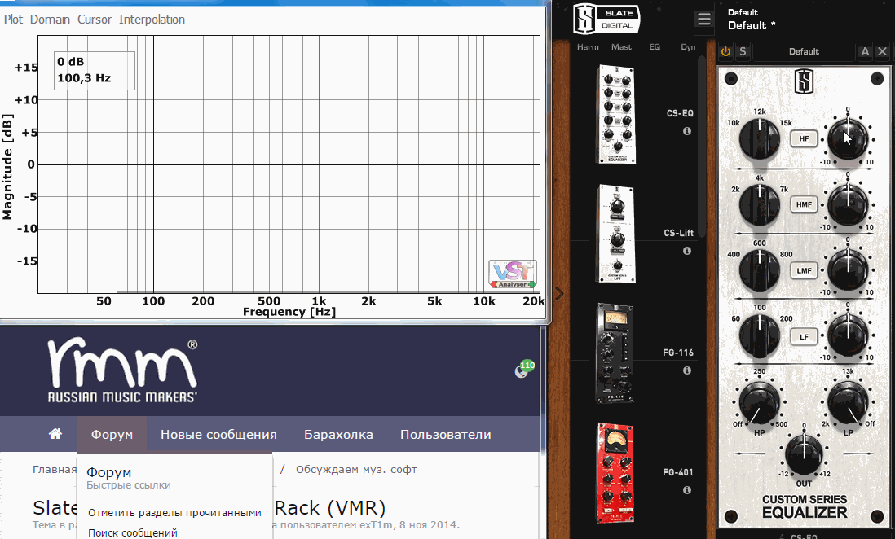Click the HMF gain knob
The height and width of the screenshot is (539, 895).
[x=848, y=204]
